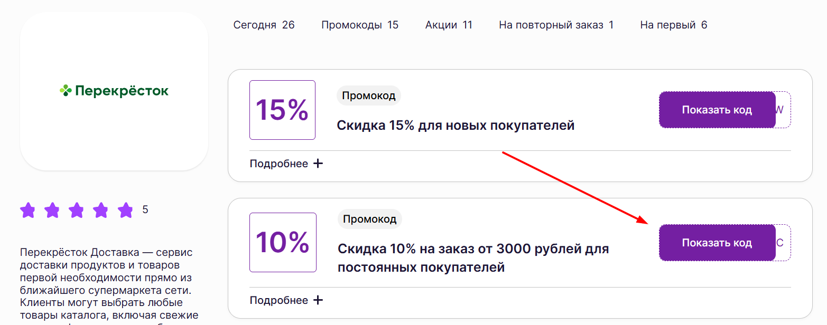Click the 15% discount badge
The width and height of the screenshot is (827, 325).
tap(282, 110)
